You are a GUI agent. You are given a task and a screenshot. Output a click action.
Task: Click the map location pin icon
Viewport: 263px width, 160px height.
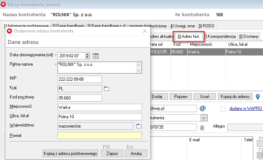[258, 97]
